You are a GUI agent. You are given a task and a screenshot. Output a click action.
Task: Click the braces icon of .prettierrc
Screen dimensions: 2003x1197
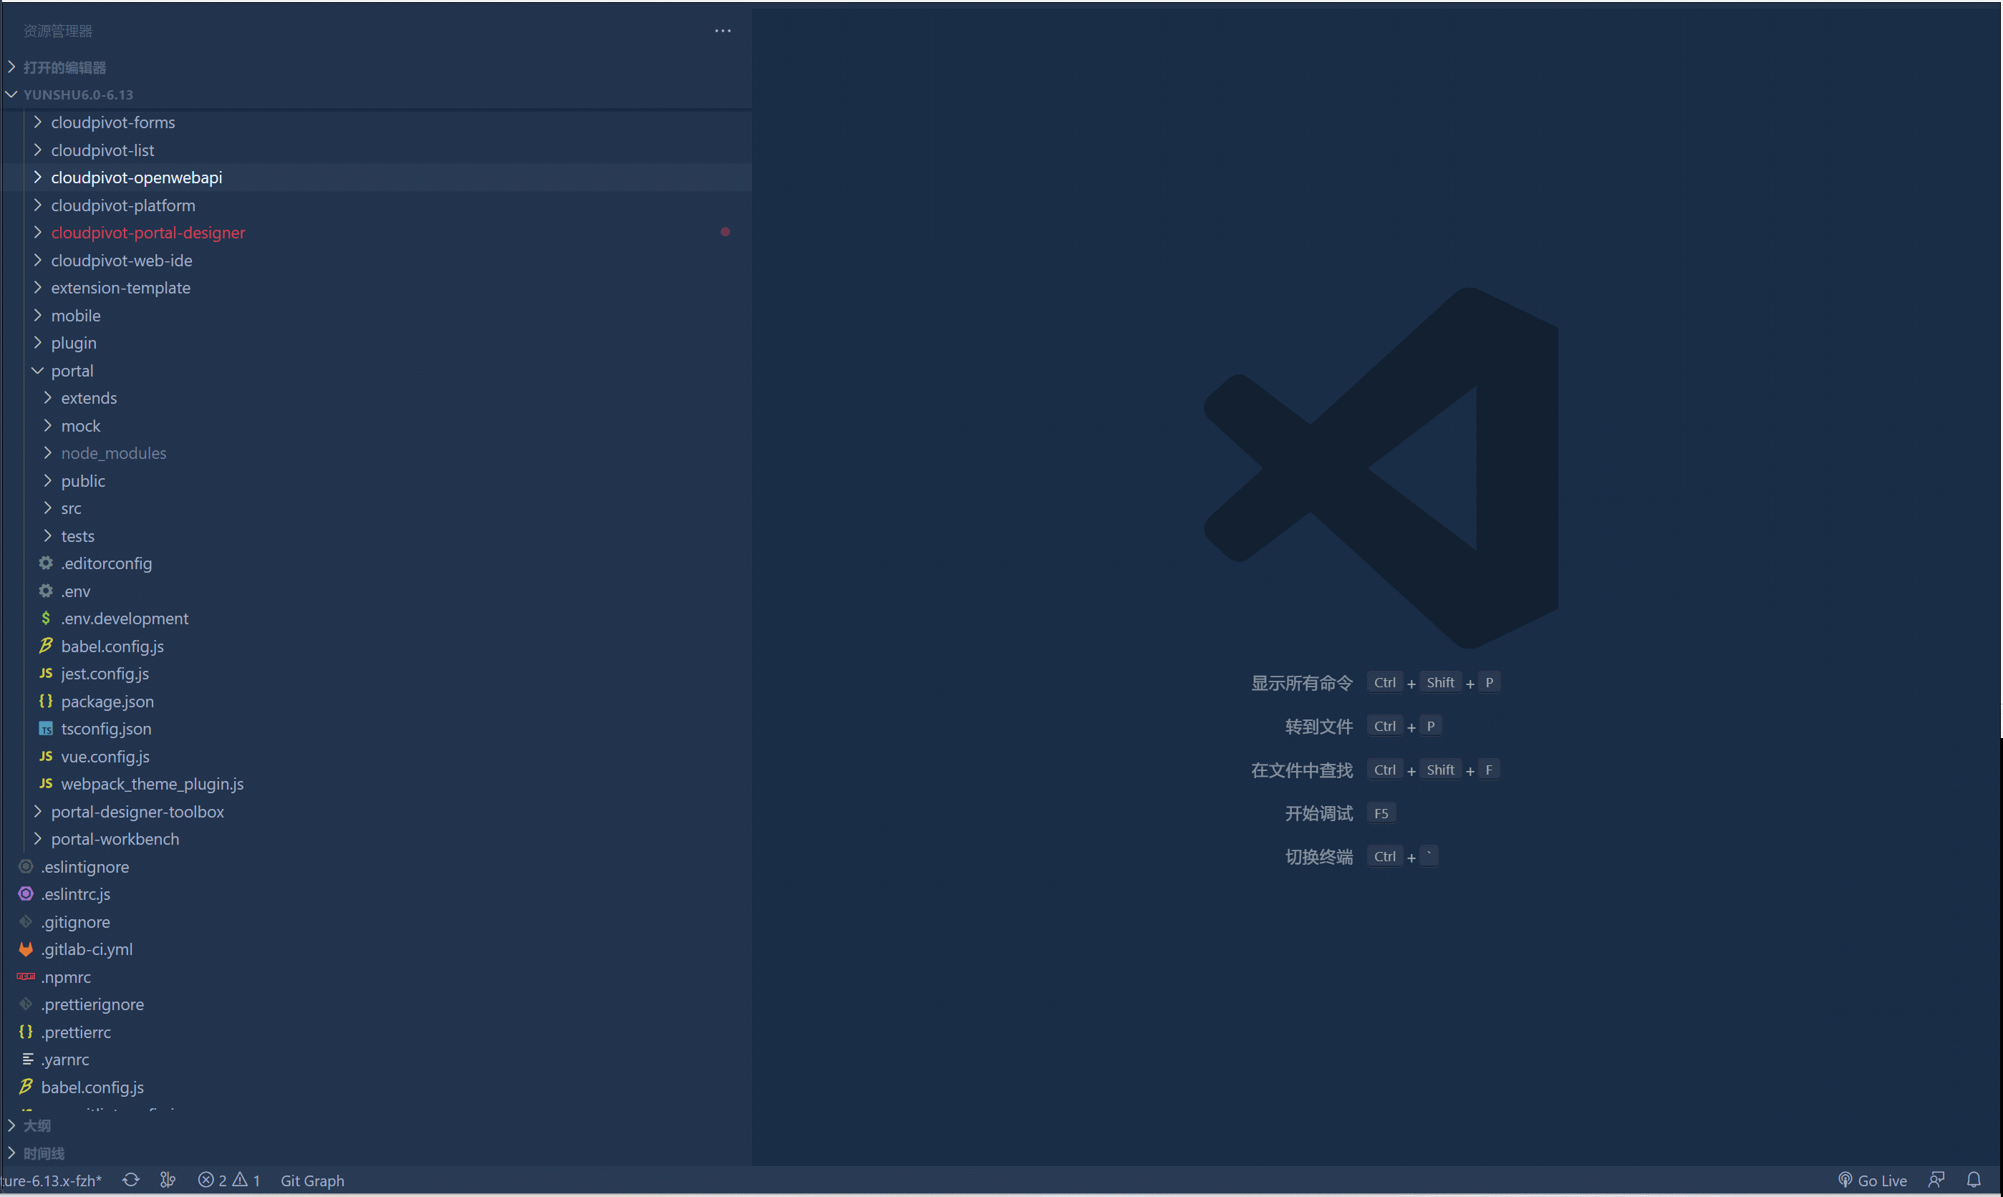coord(26,1032)
